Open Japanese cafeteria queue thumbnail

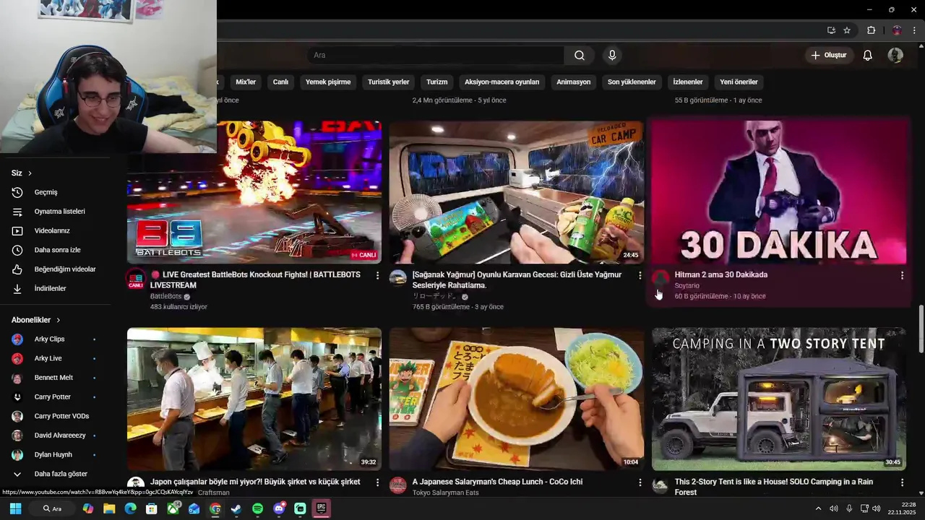tap(254, 399)
